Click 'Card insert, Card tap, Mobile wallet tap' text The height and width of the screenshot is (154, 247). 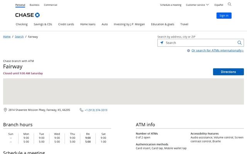pyautogui.click(x=161, y=148)
